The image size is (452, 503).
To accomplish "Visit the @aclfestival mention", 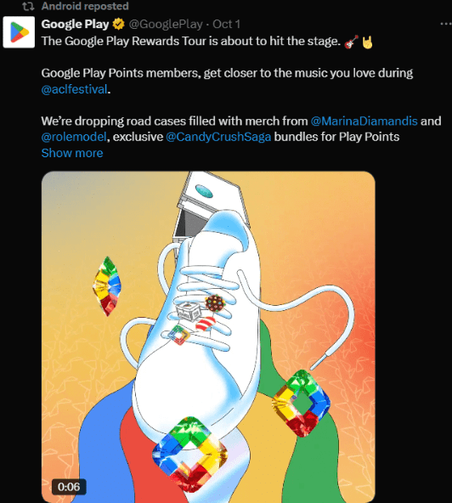I will pos(74,89).
